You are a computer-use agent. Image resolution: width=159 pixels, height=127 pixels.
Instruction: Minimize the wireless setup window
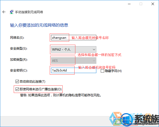coord(129,4)
